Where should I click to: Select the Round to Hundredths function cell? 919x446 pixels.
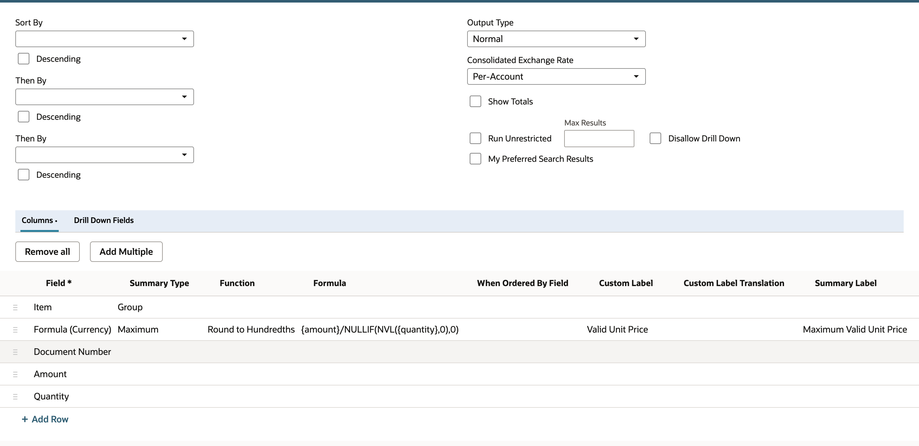(251, 330)
